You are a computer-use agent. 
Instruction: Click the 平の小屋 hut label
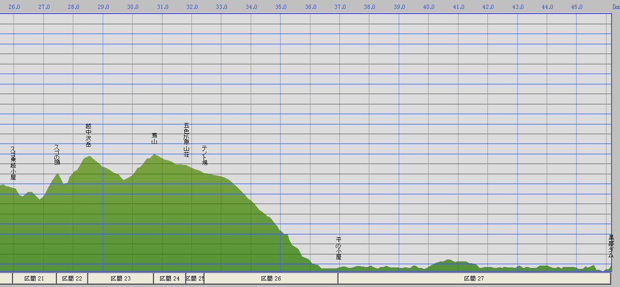(x=339, y=248)
